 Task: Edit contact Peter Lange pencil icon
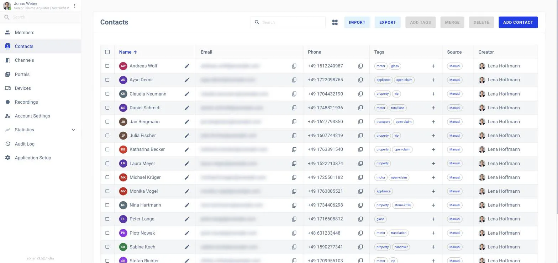tap(187, 219)
